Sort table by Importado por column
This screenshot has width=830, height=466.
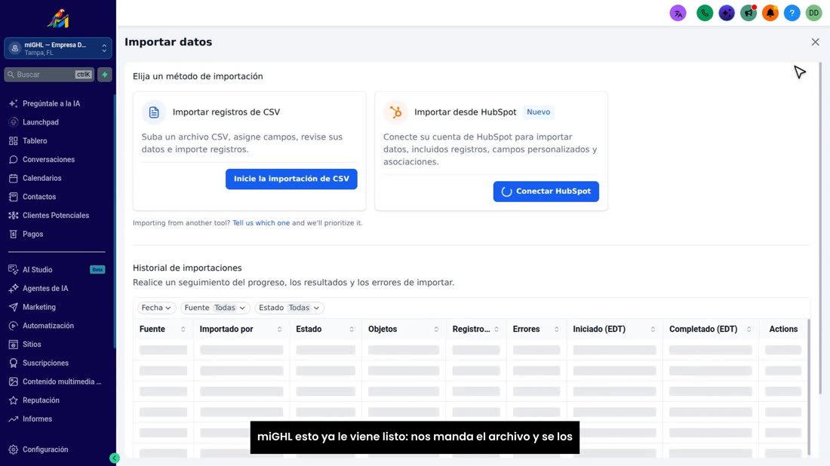[279, 329]
